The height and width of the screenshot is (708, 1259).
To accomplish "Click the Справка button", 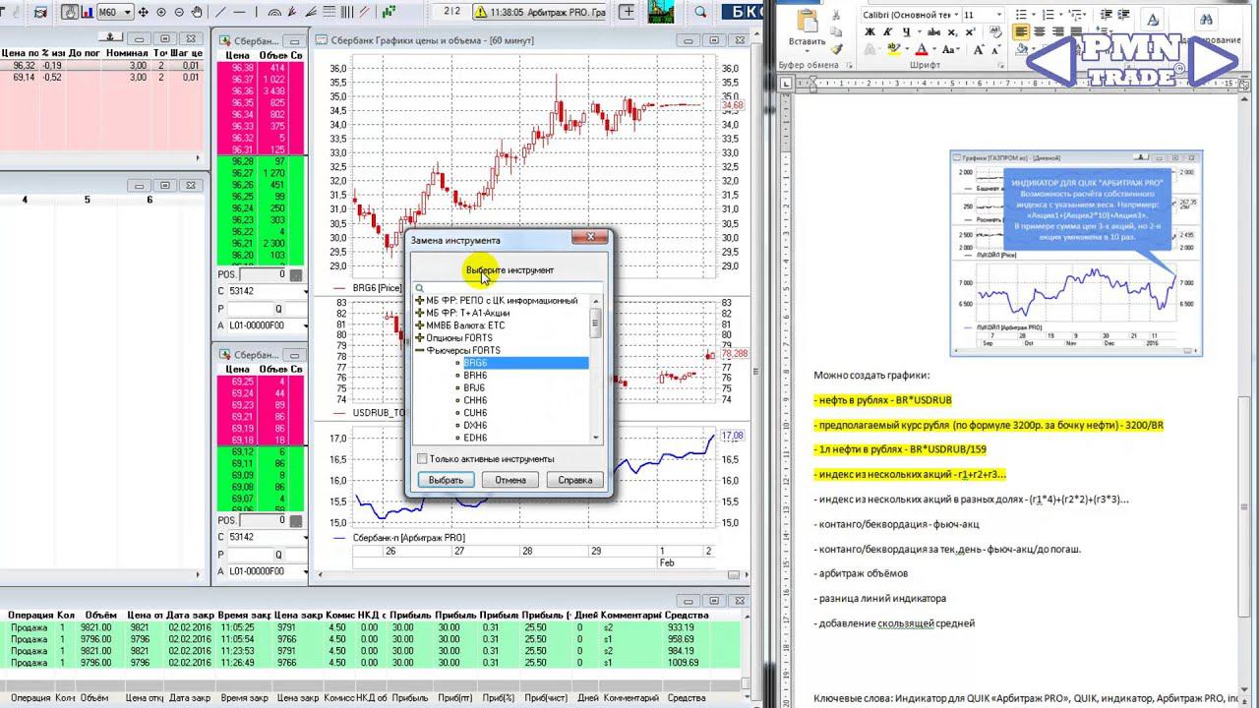I will tap(574, 480).
